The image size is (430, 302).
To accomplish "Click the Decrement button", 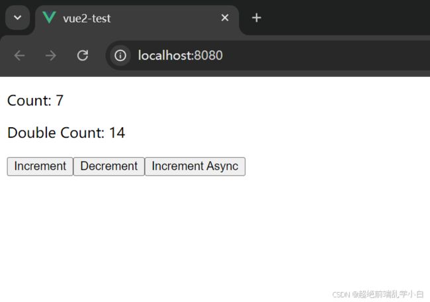I will click(x=109, y=166).
